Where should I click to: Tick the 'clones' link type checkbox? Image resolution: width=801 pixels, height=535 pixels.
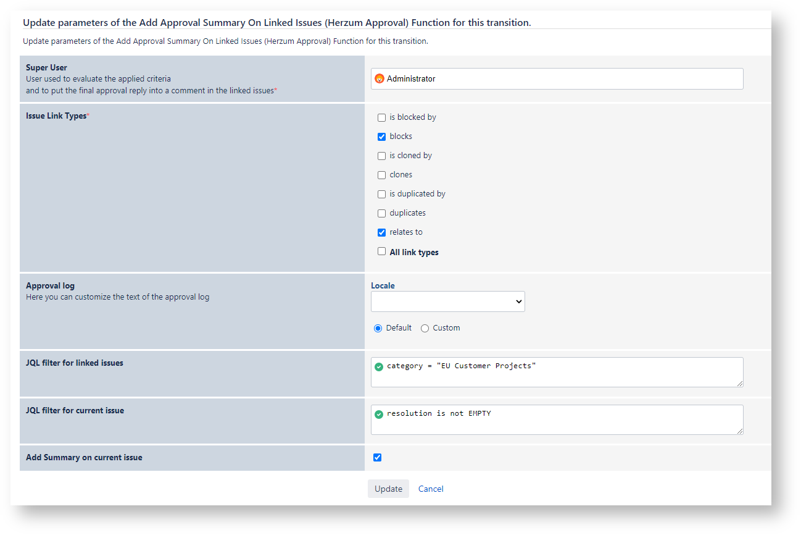tap(381, 175)
